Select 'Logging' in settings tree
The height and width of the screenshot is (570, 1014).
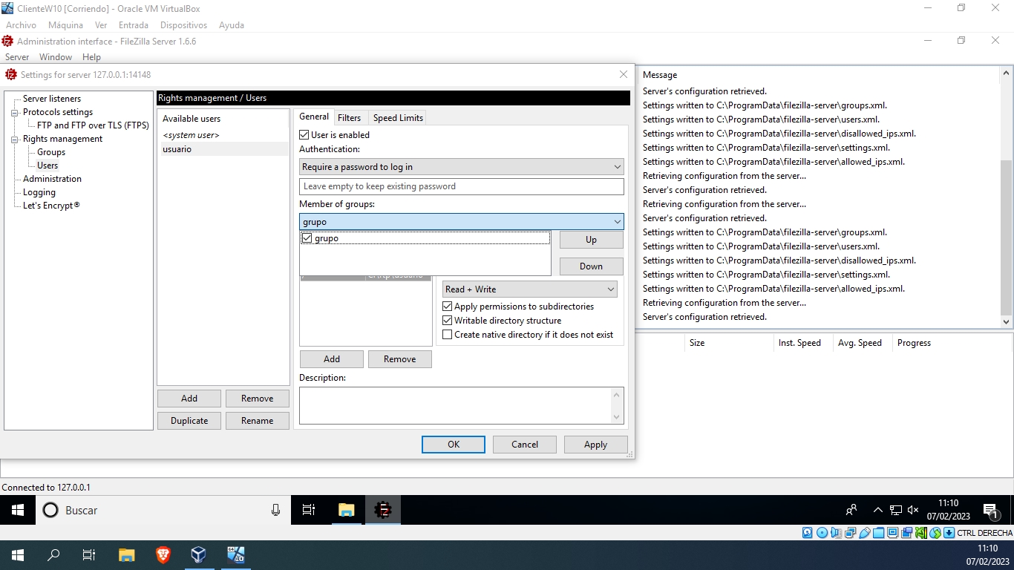(39, 192)
